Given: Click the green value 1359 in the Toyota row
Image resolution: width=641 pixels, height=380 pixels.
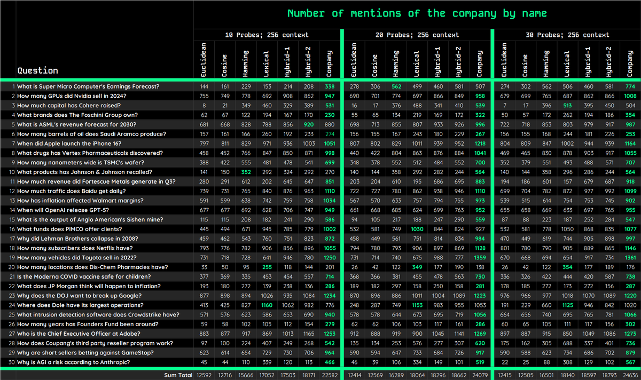Looking at the screenshot, I should pyautogui.click(x=480, y=257).
